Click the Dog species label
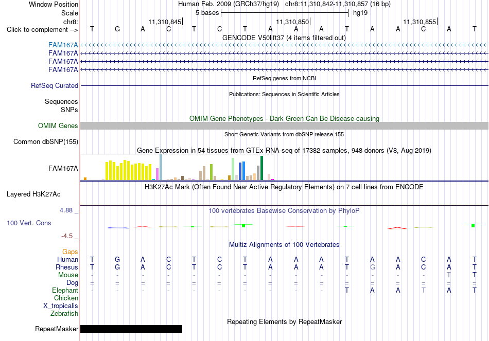 pos(73,283)
